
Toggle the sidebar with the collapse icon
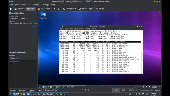(41, 90)
